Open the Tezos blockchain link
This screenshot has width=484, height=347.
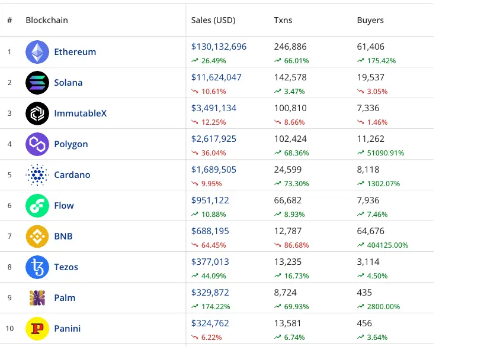66,267
